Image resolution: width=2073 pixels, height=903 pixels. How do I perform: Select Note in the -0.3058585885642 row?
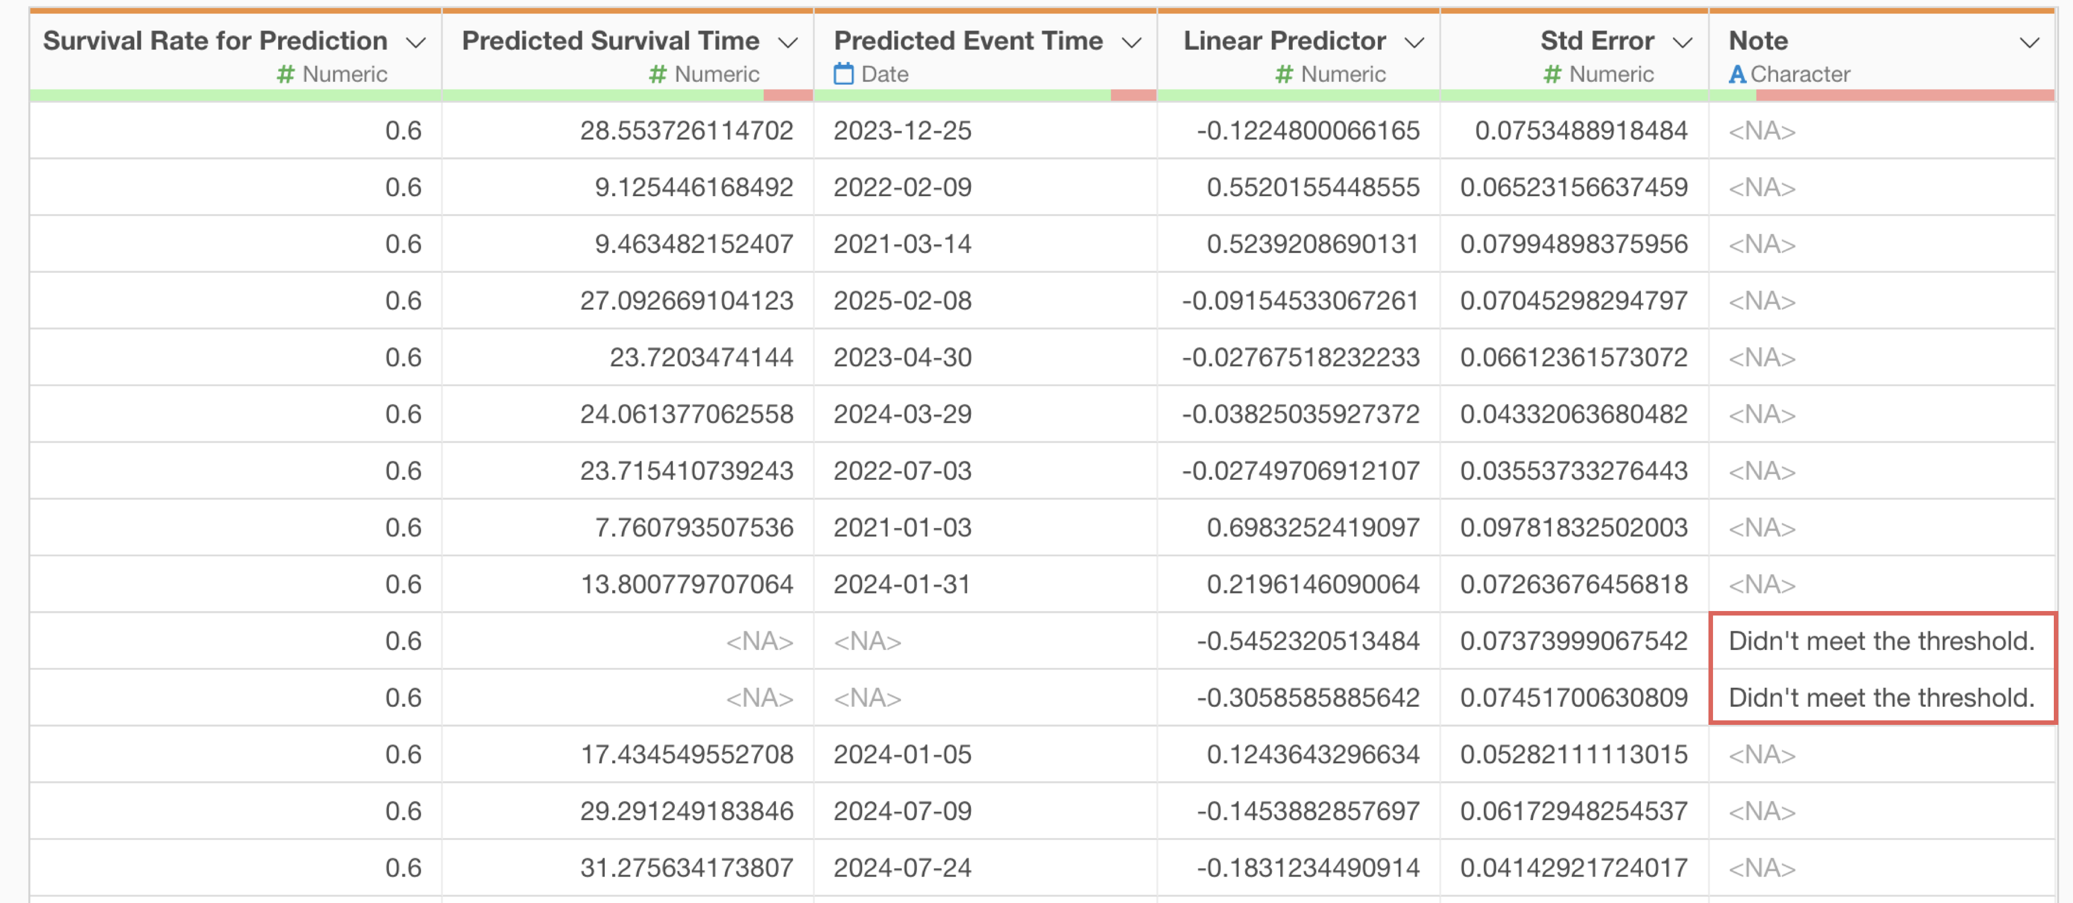click(1882, 697)
